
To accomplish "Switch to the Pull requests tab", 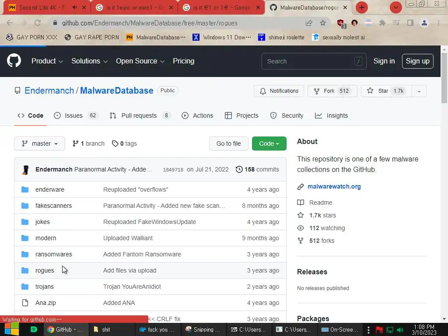I will (140, 115).
